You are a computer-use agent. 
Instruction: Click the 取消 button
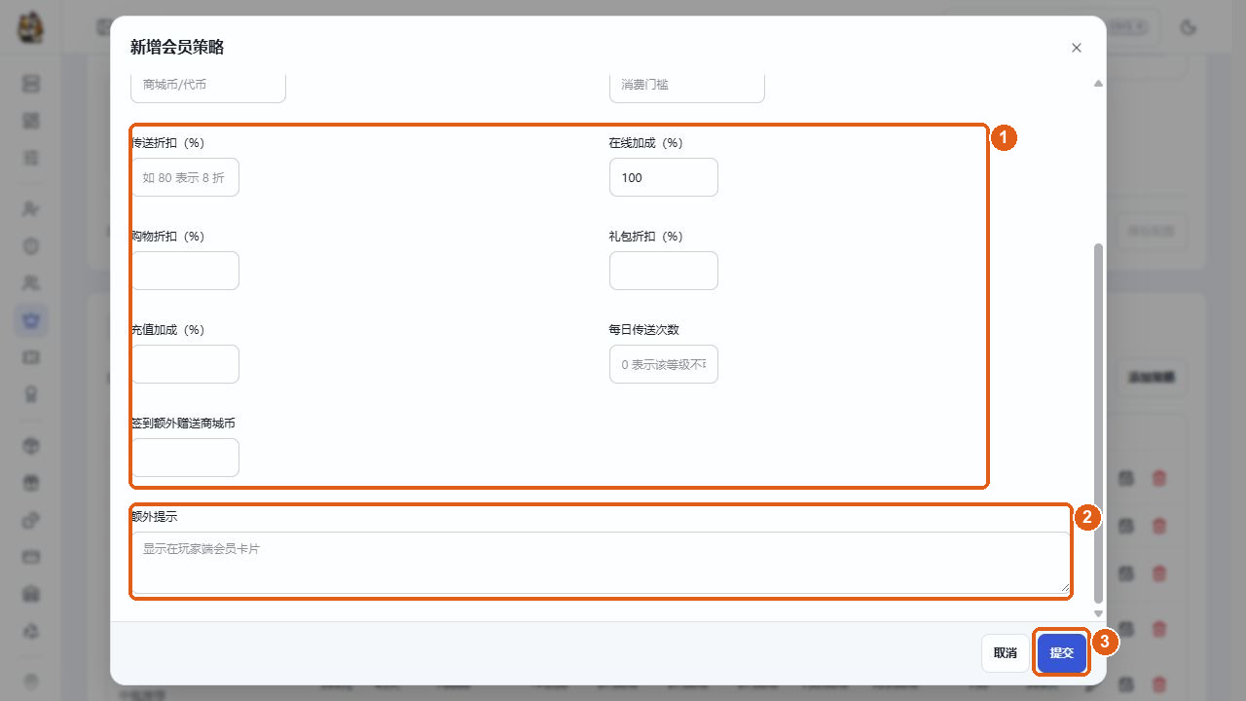point(1006,653)
